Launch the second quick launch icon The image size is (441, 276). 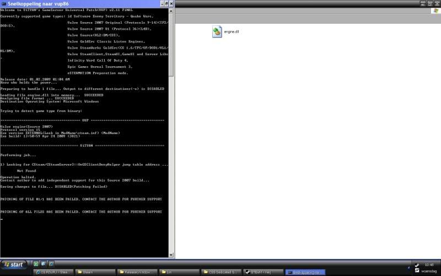[44, 264]
